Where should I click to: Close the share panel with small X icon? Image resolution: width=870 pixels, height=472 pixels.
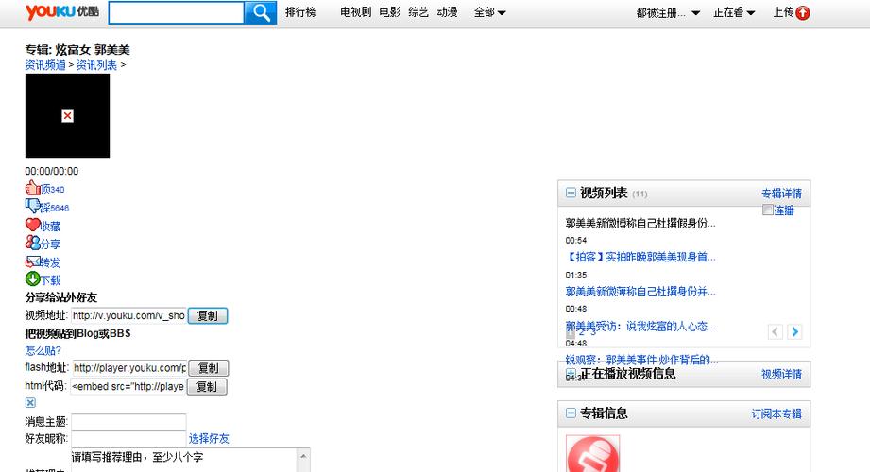[30, 403]
